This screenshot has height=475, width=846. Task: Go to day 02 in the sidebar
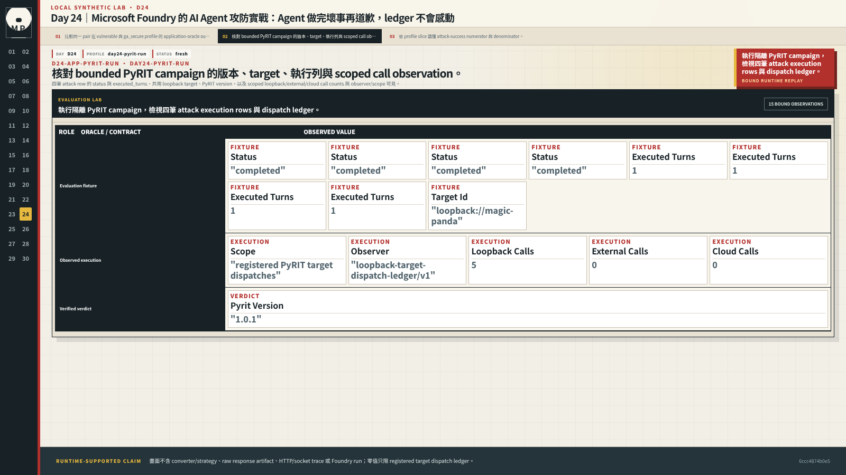tap(25, 52)
